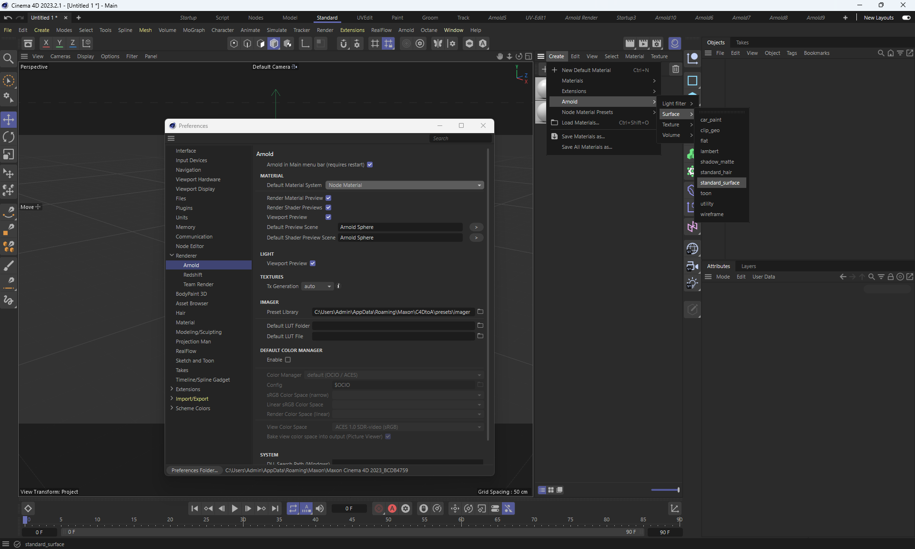Screen dimensions: 915x549
Task: Uncheck Arnold in Main menu bar option
Action: tap(370, 165)
